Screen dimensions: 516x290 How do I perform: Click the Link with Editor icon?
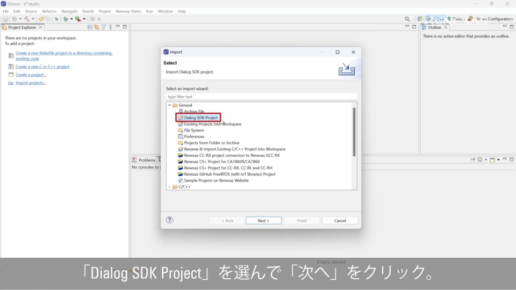97,27
